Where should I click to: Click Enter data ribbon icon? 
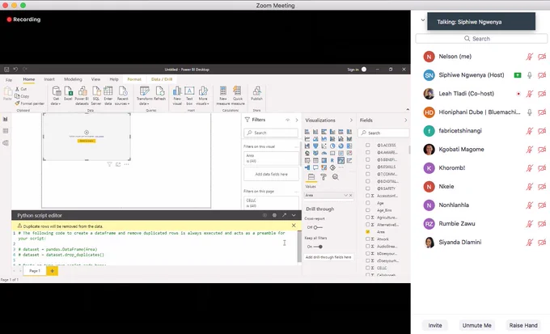(108, 95)
